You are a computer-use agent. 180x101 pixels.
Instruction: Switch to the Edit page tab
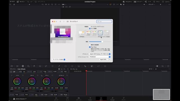click(x=79, y=99)
